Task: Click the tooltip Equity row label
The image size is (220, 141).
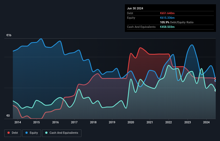Action: 131,18
